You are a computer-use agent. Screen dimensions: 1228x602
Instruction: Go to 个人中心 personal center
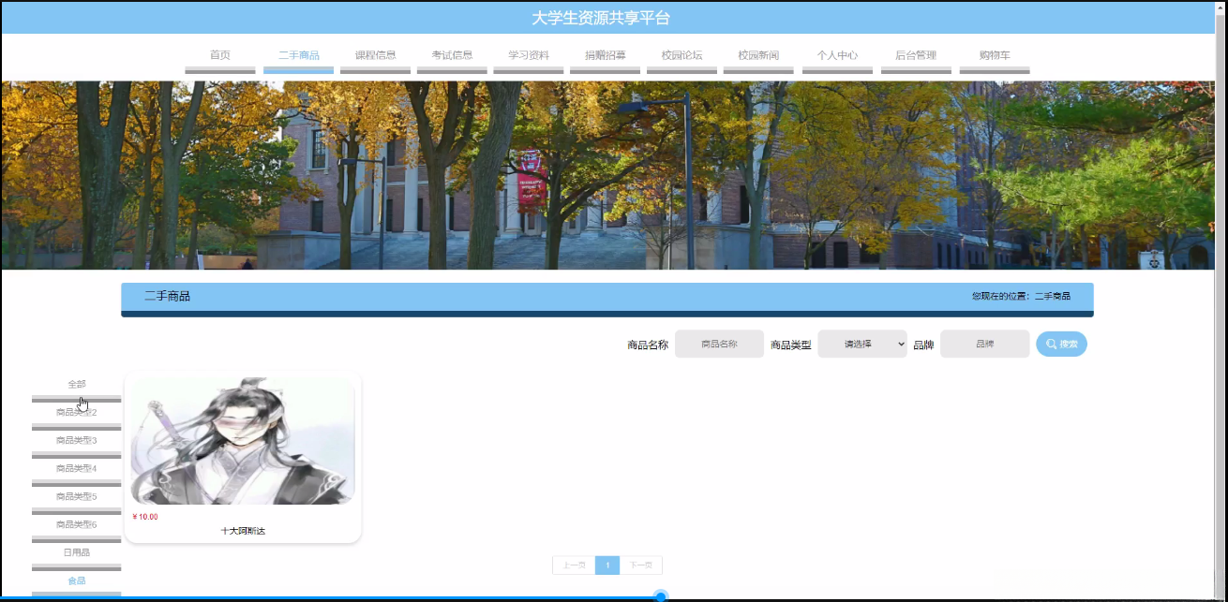pyautogui.click(x=837, y=54)
